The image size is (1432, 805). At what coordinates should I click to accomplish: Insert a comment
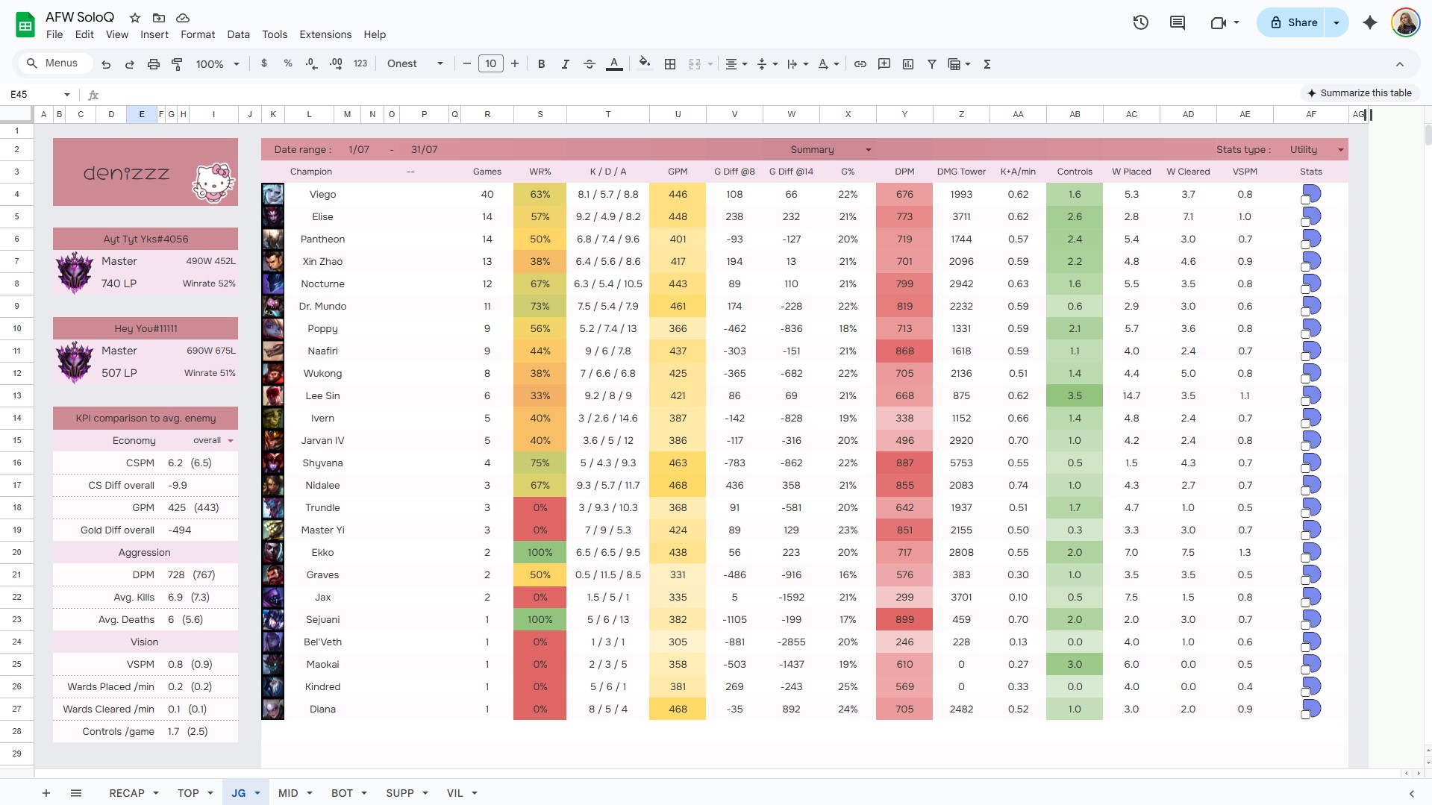[x=884, y=64]
